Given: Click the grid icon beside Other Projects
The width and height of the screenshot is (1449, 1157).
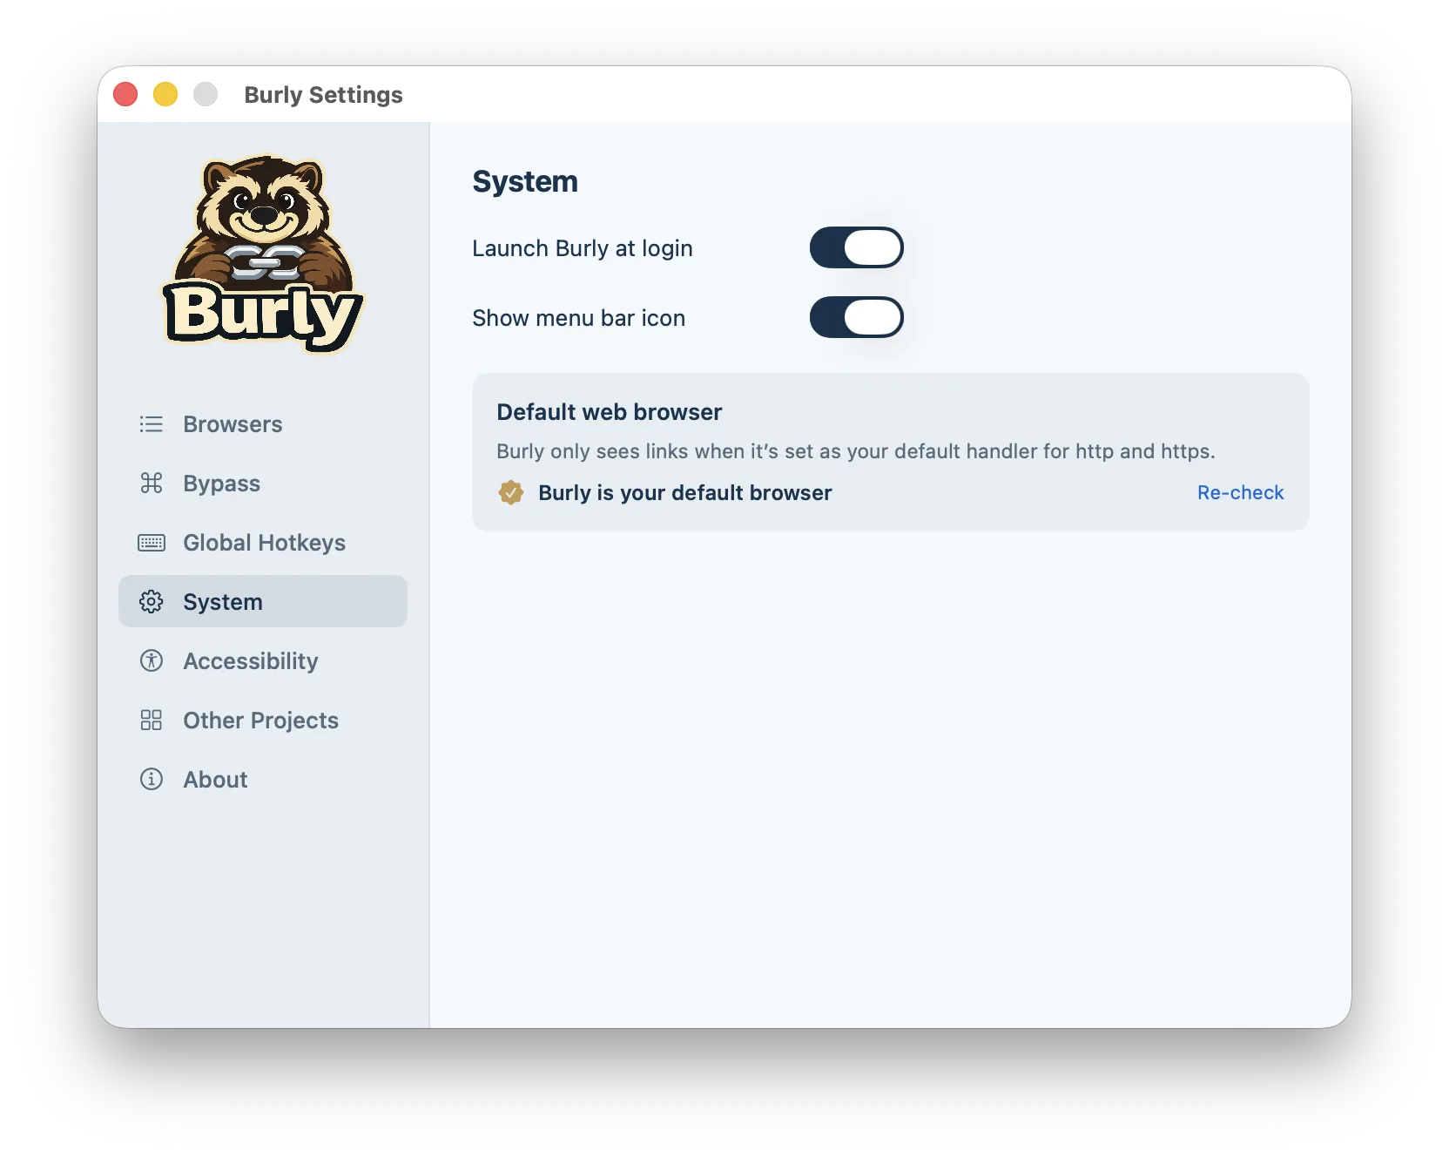Looking at the screenshot, I should point(152,721).
